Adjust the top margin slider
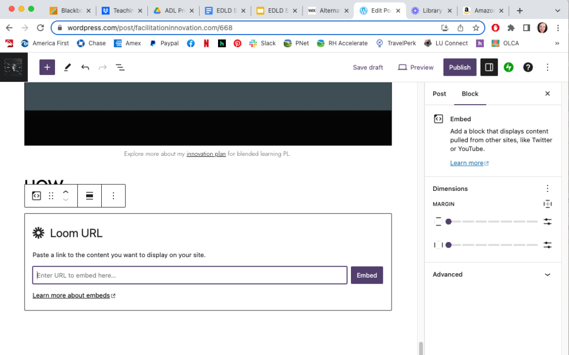 click(x=448, y=221)
